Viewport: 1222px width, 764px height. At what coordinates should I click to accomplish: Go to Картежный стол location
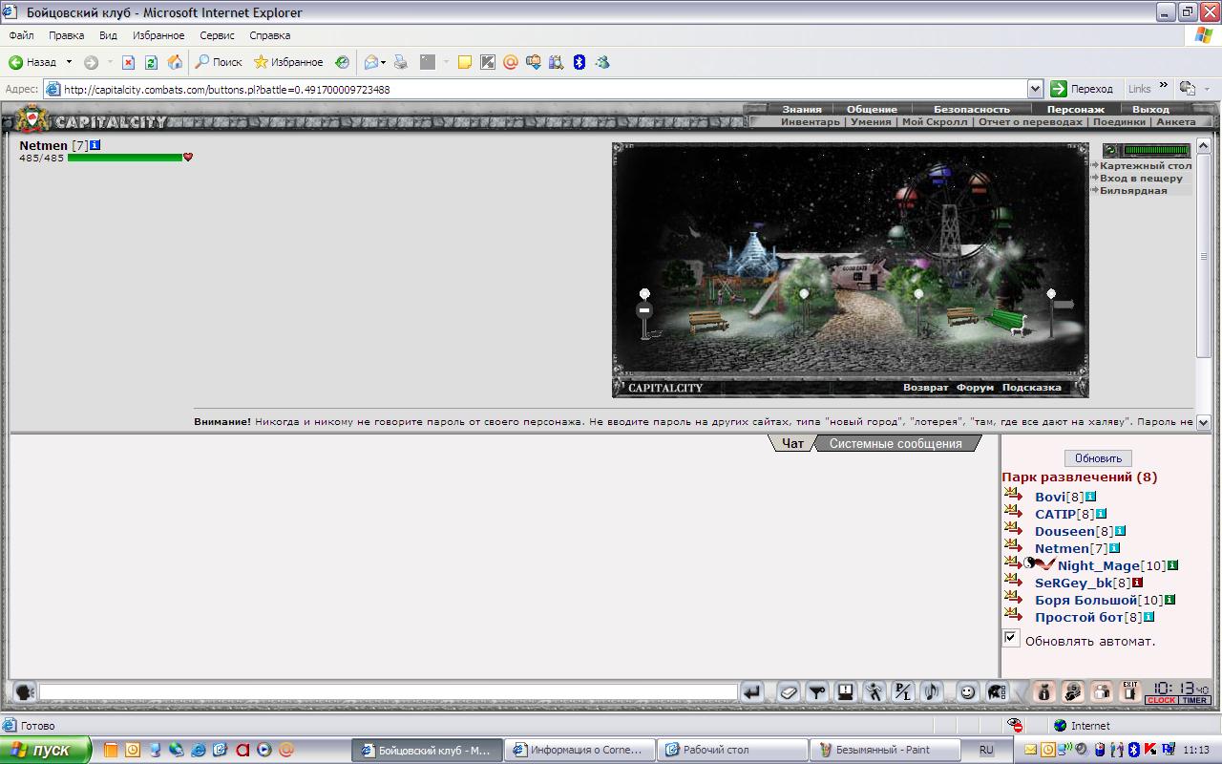pos(1146,165)
